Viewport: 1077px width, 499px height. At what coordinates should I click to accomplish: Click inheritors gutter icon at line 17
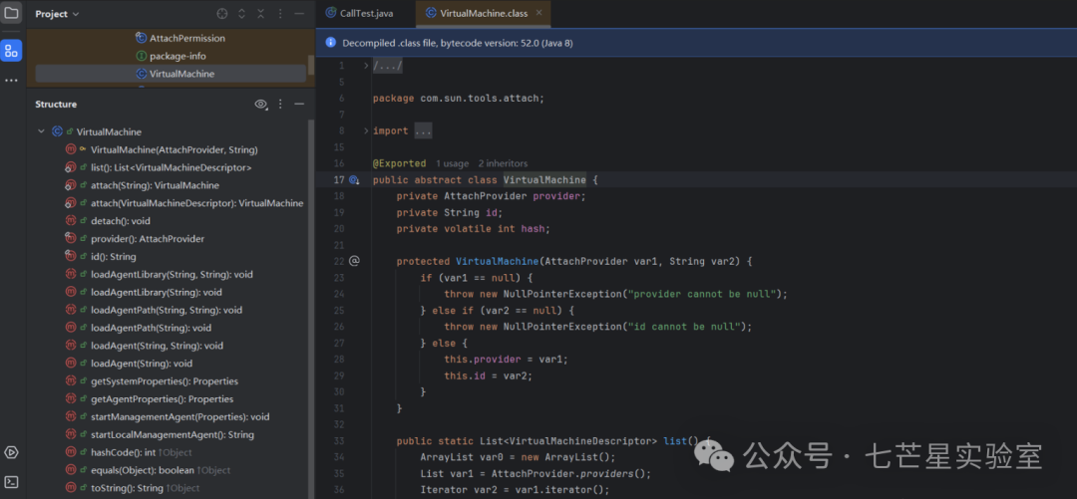point(354,180)
